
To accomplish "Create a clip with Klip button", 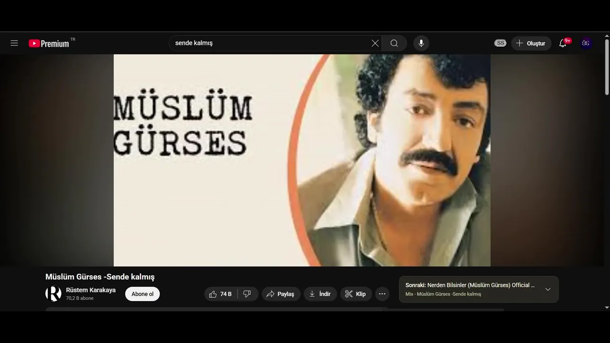I will coord(356,294).
